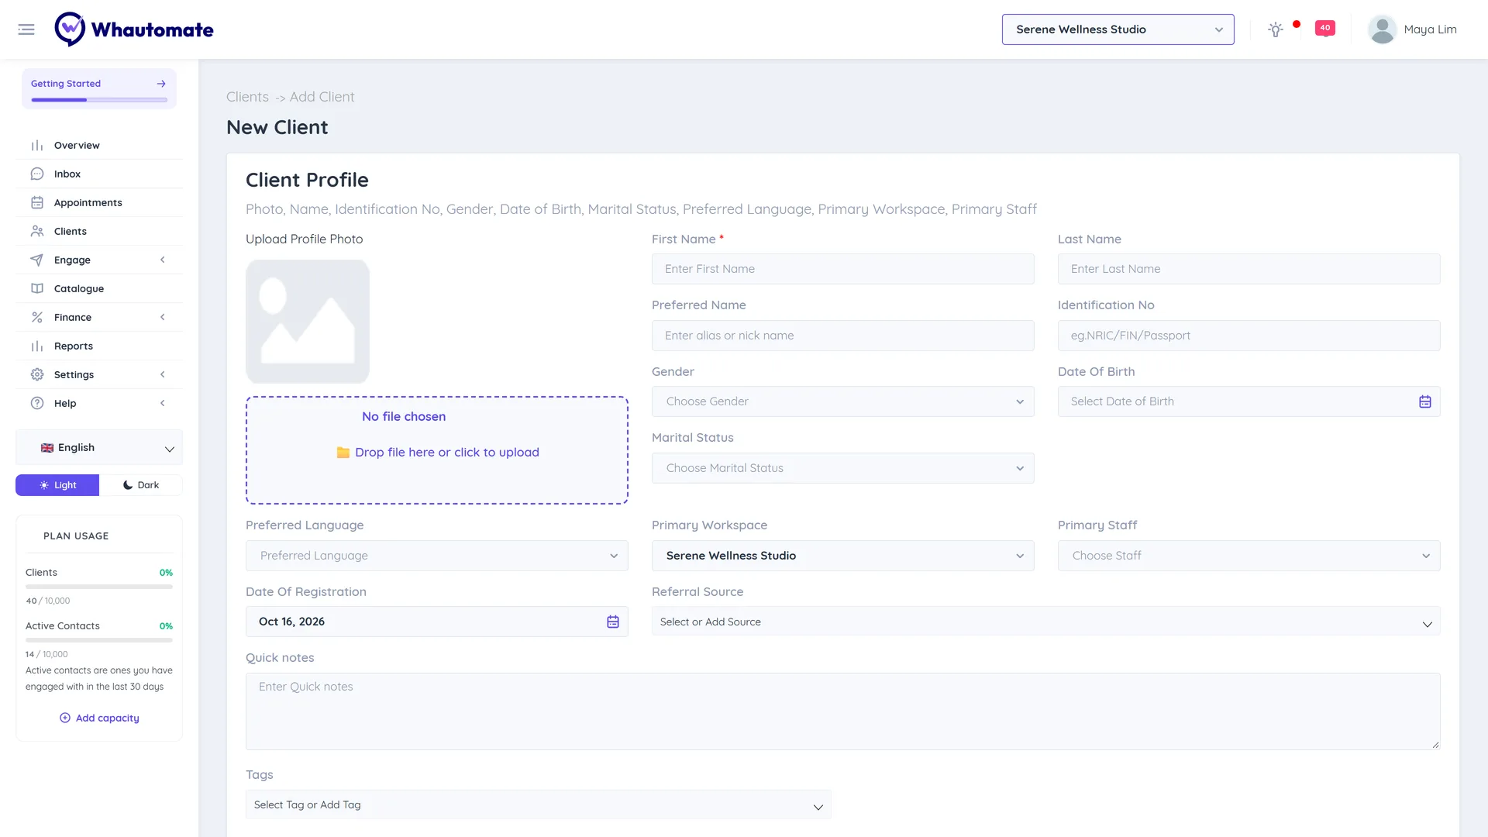Click the "40 / 10,000" clients count

click(48, 601)
